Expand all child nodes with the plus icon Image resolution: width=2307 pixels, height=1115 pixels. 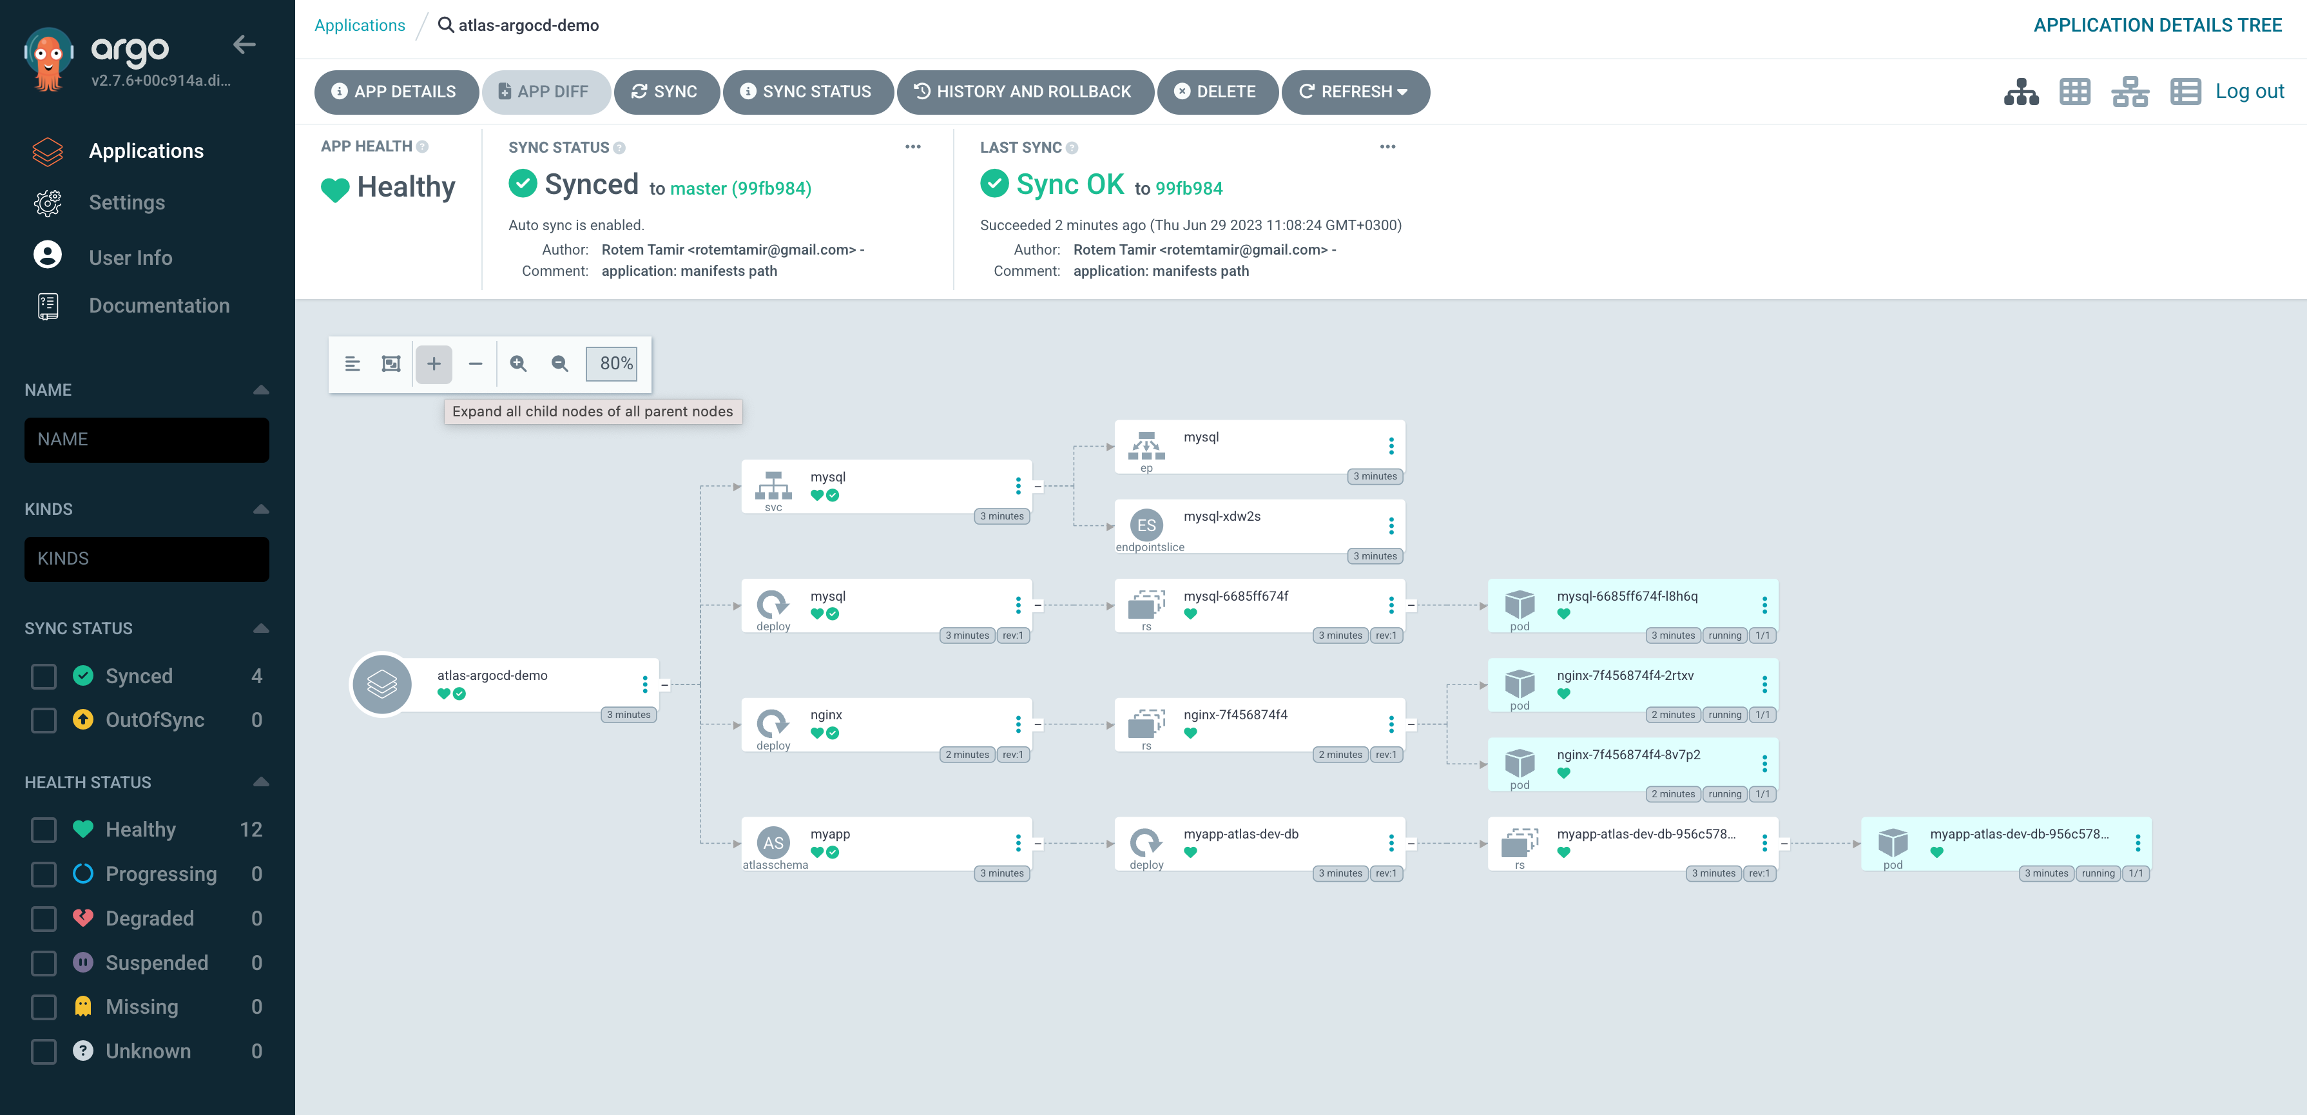tap(434, 364)
